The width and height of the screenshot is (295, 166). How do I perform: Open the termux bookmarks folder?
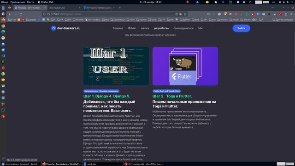click(x=223, y=19)
